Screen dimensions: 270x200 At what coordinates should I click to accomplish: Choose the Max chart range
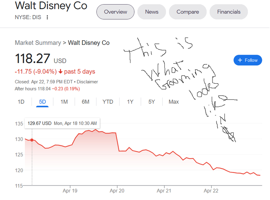click(x=174, y=102)
